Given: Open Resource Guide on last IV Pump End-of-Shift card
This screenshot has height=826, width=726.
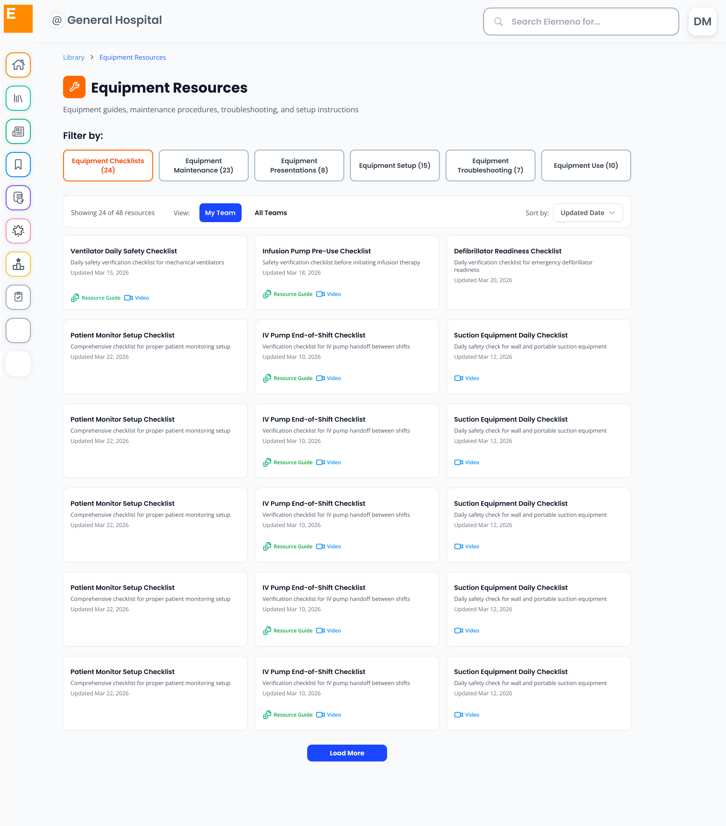Looking at the screenshot, I should coord(288,715).
